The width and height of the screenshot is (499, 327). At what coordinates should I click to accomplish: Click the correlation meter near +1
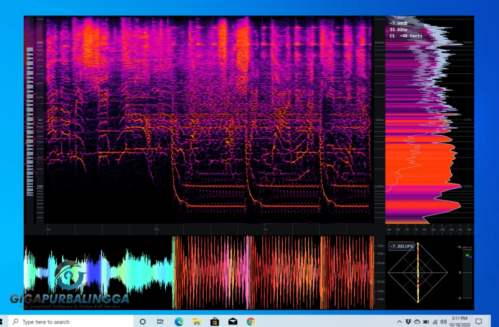pyautogui.click(x=468, y=251)
